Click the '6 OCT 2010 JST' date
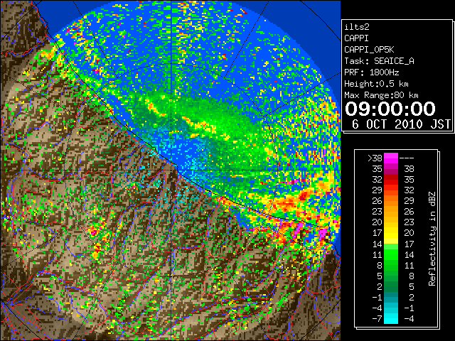Screen dimensions: 455x341 pos(401,124)
